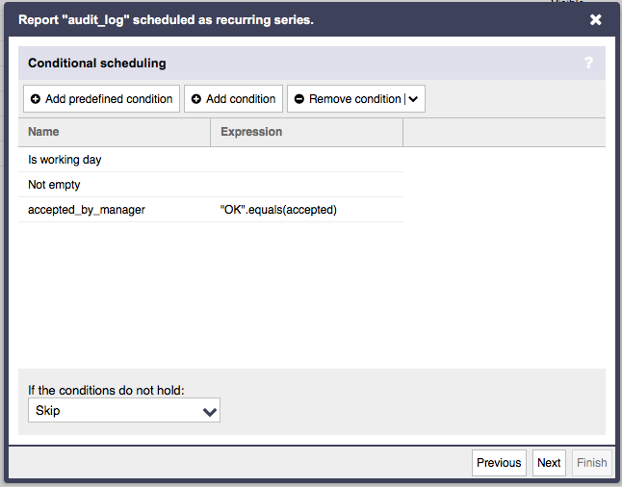Expand the Remove condition dropdown arrow
Image resolution: width=622 pixels, height=487 pixels.
pos(413,99)
